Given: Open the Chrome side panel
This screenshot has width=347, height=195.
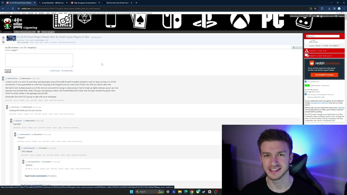Looking at the screenshot, I should pos(334,8).
